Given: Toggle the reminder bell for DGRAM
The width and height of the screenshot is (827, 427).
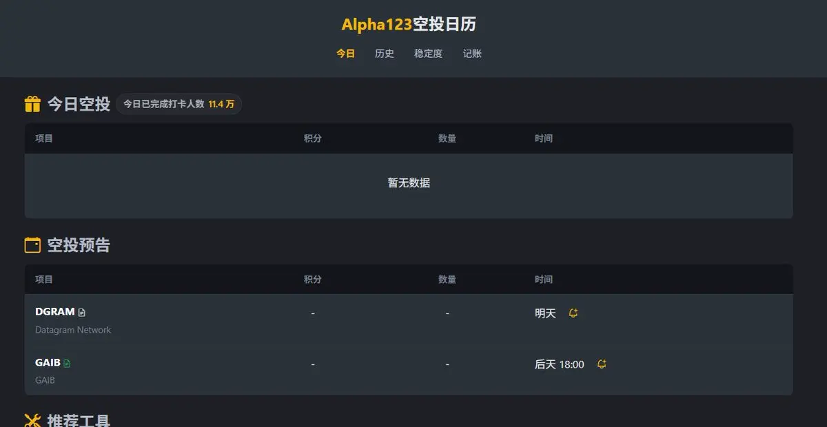Looking at the screenshot, I should point(573,313).
